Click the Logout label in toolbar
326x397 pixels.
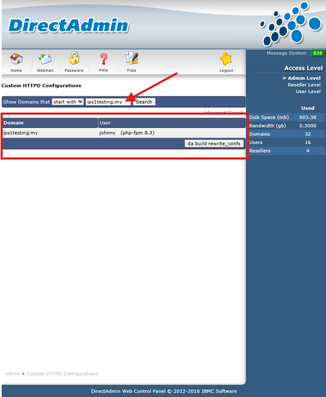pyautogui.click(x=226, y=71)
